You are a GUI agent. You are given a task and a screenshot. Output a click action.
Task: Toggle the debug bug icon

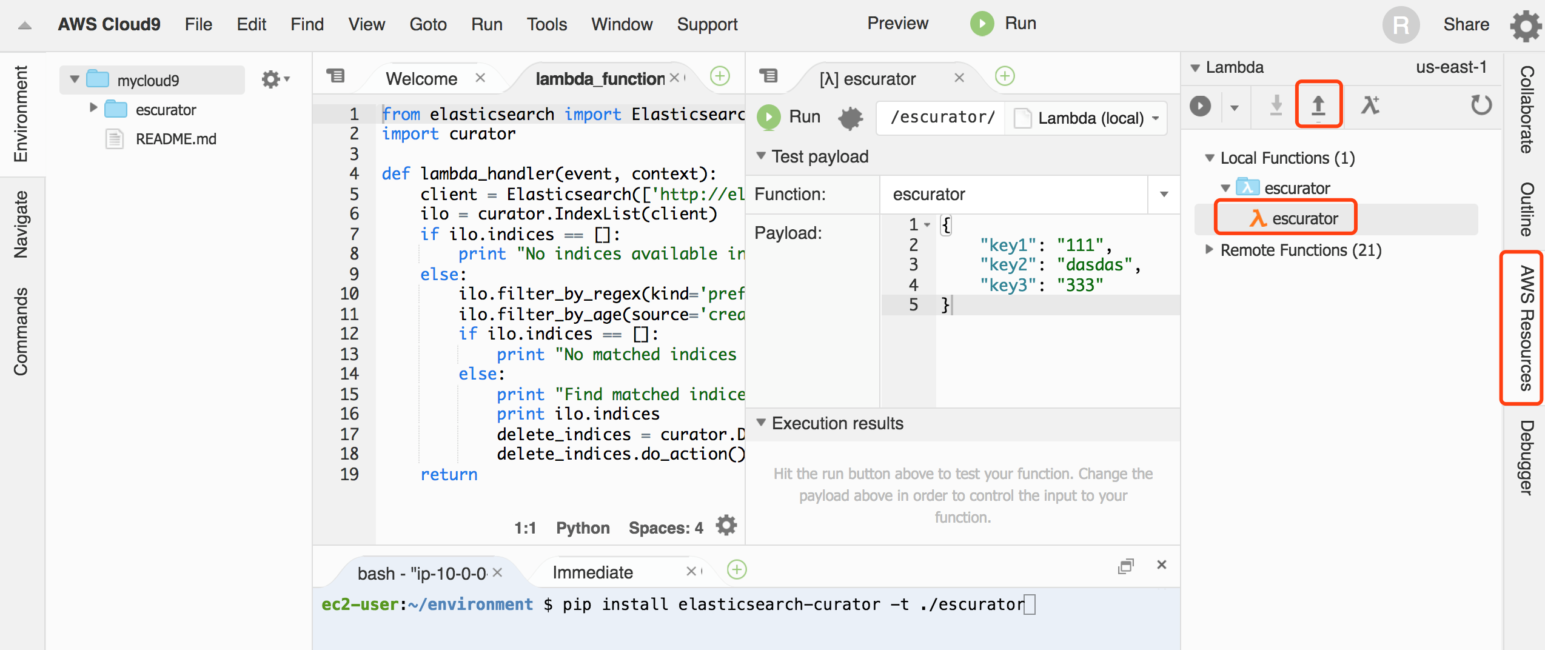(851, 118)
